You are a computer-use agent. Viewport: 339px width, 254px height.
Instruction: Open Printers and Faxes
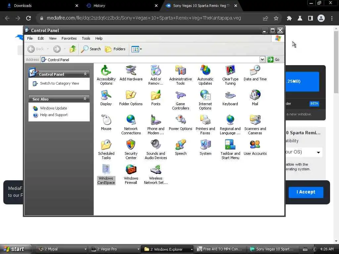205,125
